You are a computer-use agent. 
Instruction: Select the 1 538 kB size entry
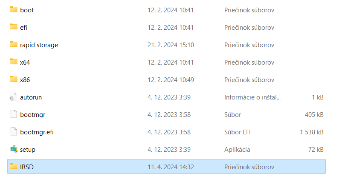(312, 132)
